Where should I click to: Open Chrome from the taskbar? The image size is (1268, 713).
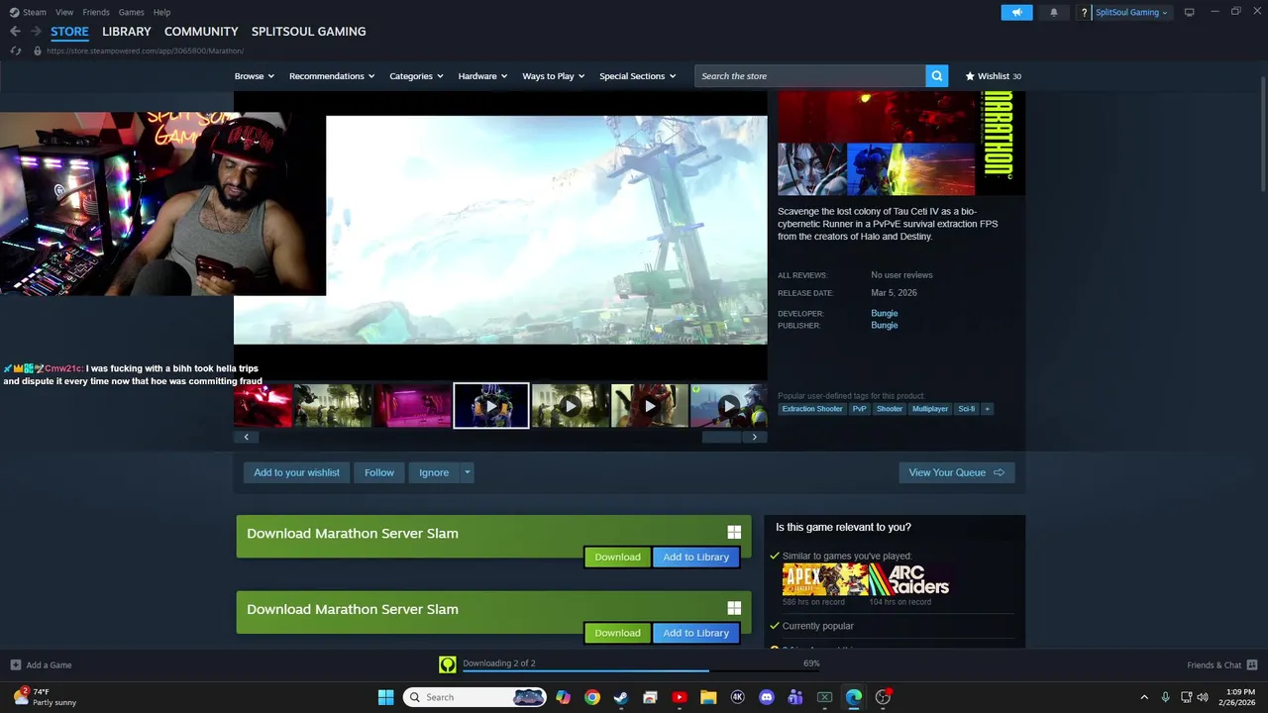(592, 697)
